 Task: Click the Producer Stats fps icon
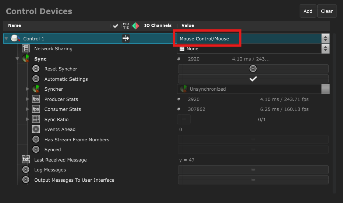(36, 99)
